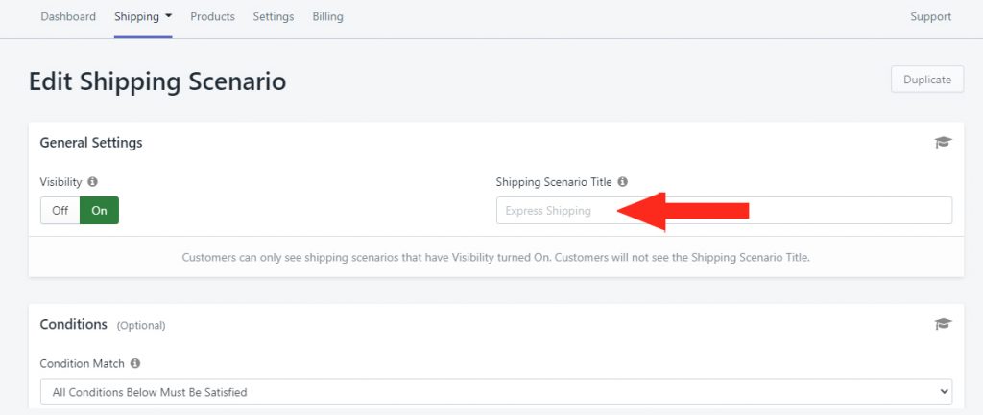This screenshot has height=415, width=983.
Task: Go to the Dashboard tab
Action: [68, 17]
